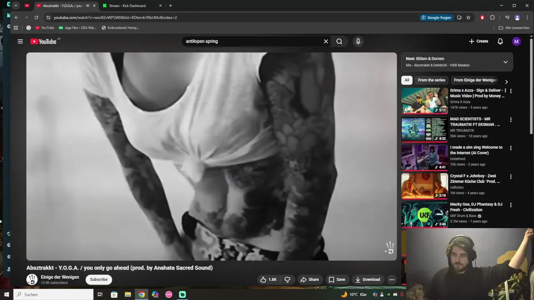Close the Absztrakkt Y.O.G.A. tab
The height and width of the screenshot is (300, 534).
(94, 6)
